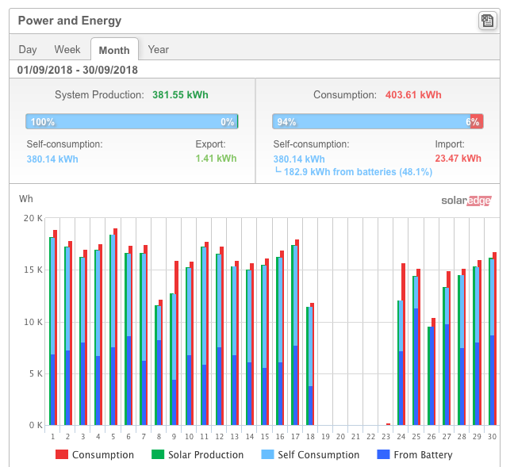The height and width of the screenshot is (467, 514).
Task: Click the bar group for day 26
Action: (432, 372)
